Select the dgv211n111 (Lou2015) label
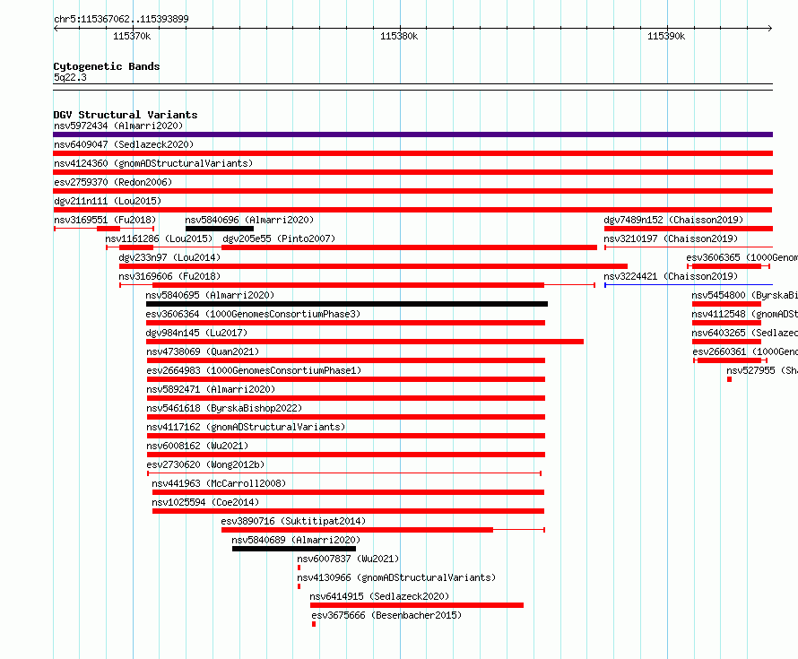 click(108, 201)
